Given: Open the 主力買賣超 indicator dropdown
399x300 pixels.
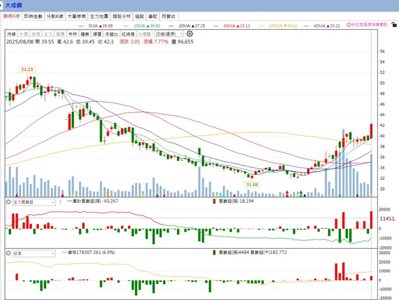Looking at the screenshot, I should tap(33, 202).
